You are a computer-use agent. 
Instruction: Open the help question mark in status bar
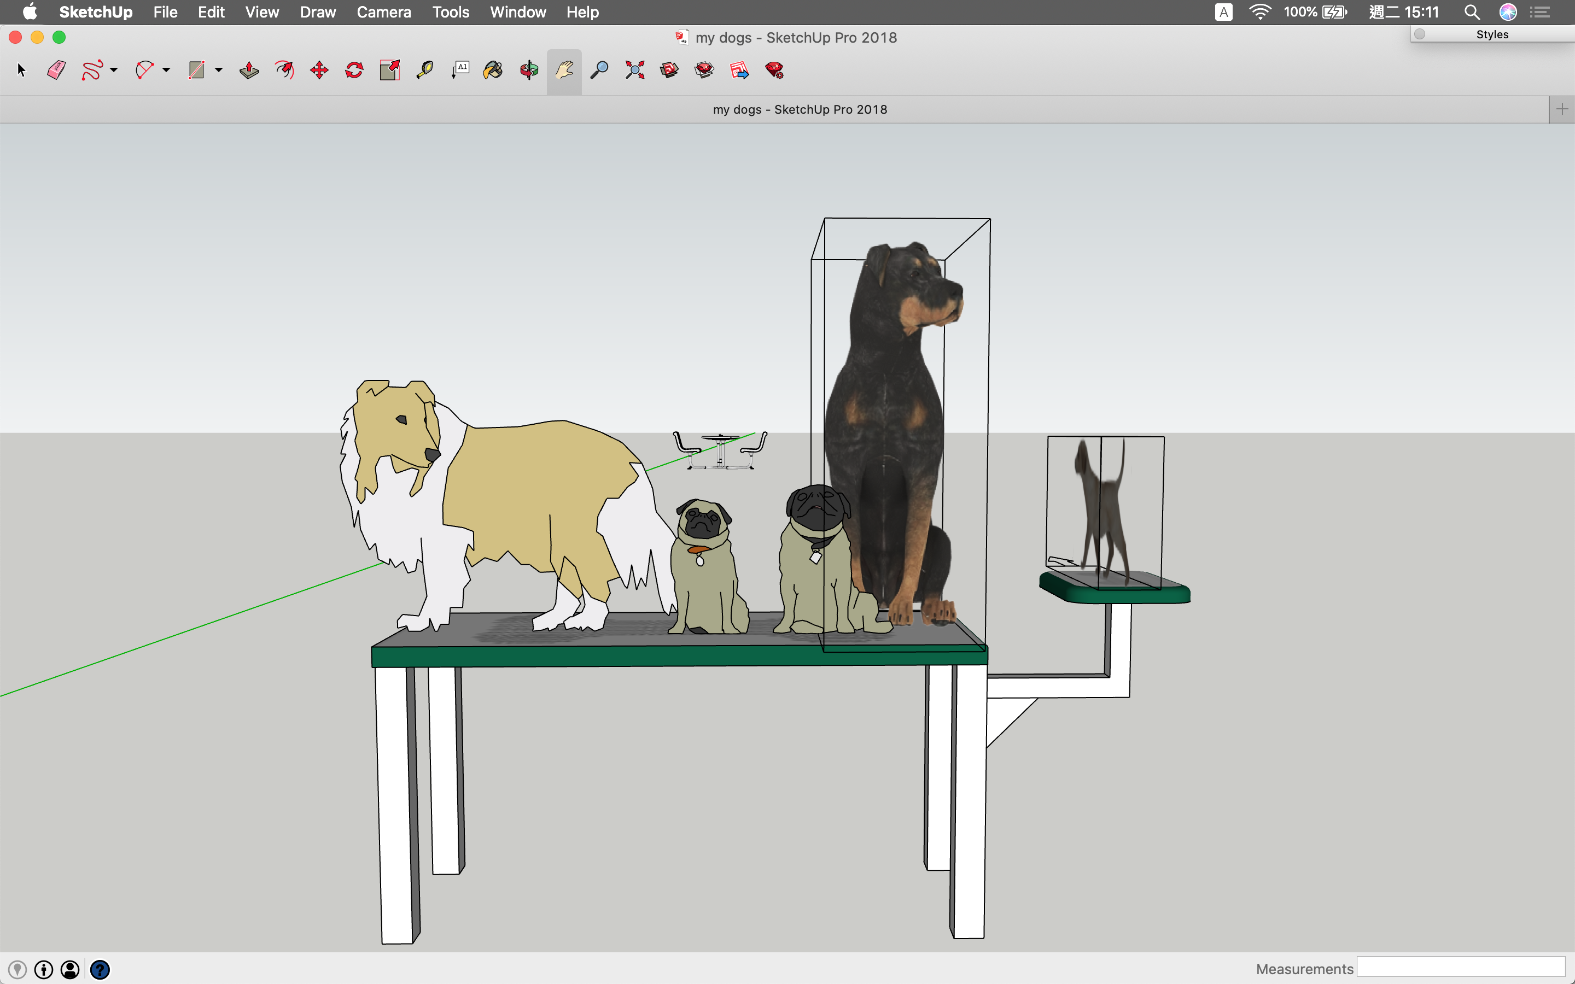coord(100,970)
